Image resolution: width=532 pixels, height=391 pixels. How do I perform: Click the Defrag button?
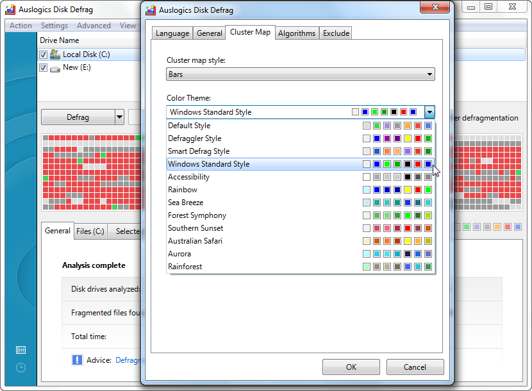[x=78, y=117]
